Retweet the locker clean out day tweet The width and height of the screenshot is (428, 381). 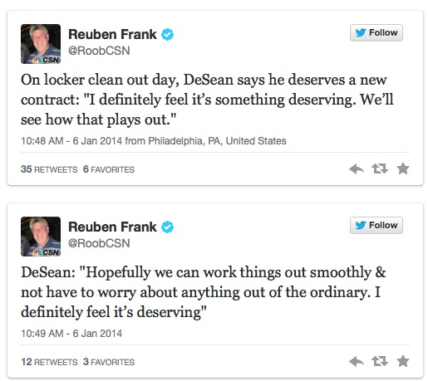pos(380,169)
